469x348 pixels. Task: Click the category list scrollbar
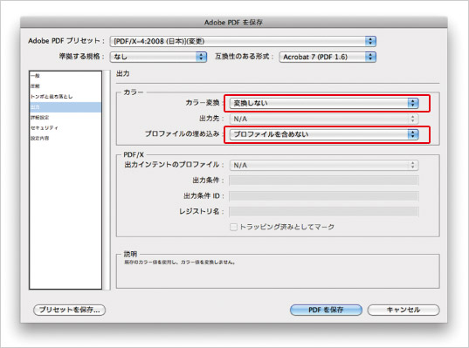[x=107, y=181]
